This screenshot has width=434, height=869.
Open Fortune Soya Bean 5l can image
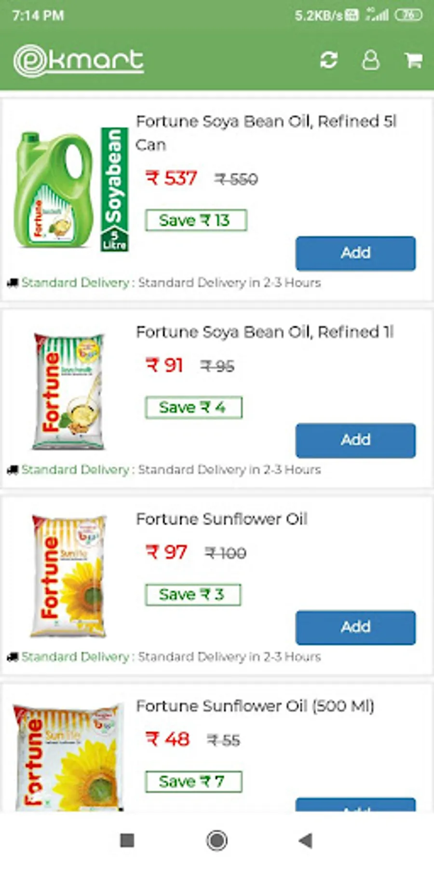(70, 189)
